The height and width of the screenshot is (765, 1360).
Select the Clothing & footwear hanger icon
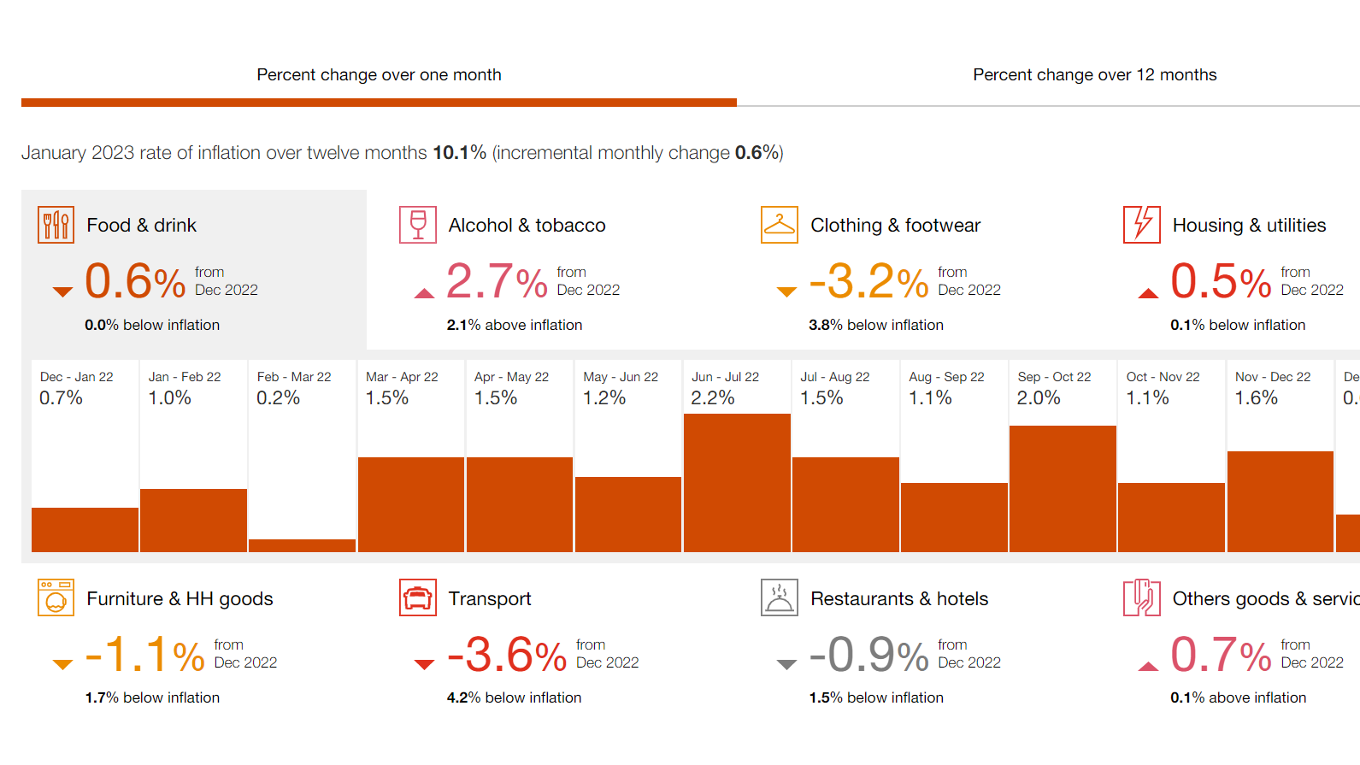point(779,225)
